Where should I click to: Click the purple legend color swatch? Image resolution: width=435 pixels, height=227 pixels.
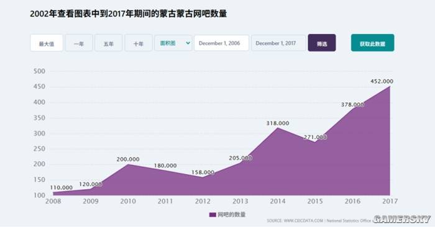coord(213,215)
